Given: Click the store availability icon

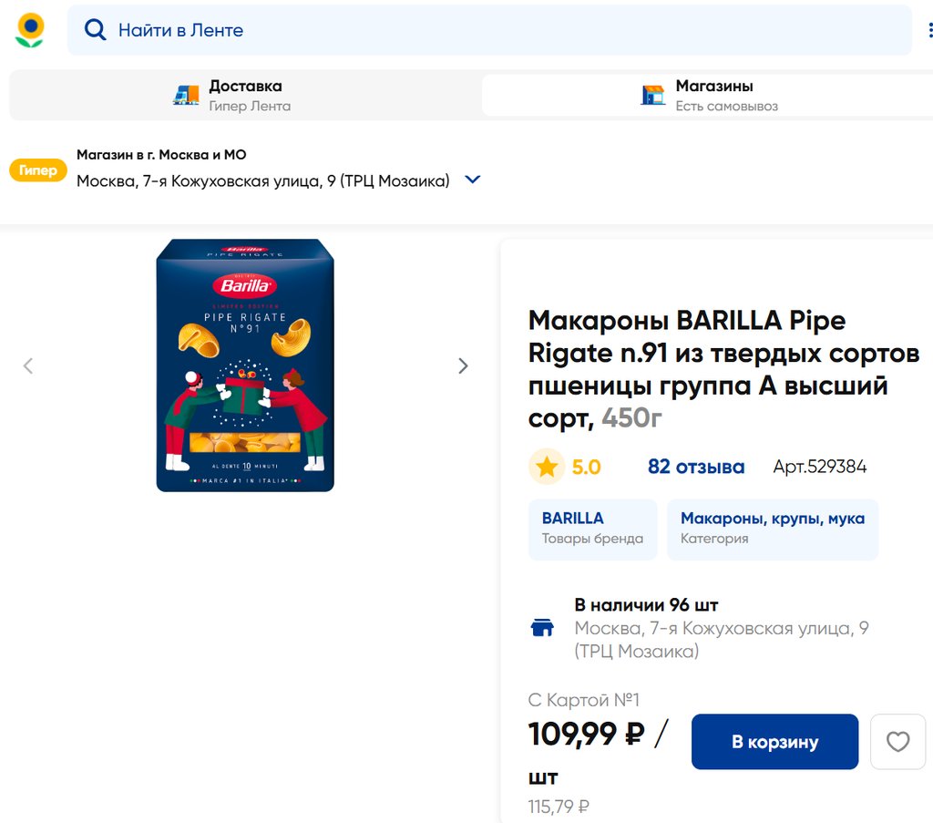Looking at the screenshot, I should coord(542,627).
